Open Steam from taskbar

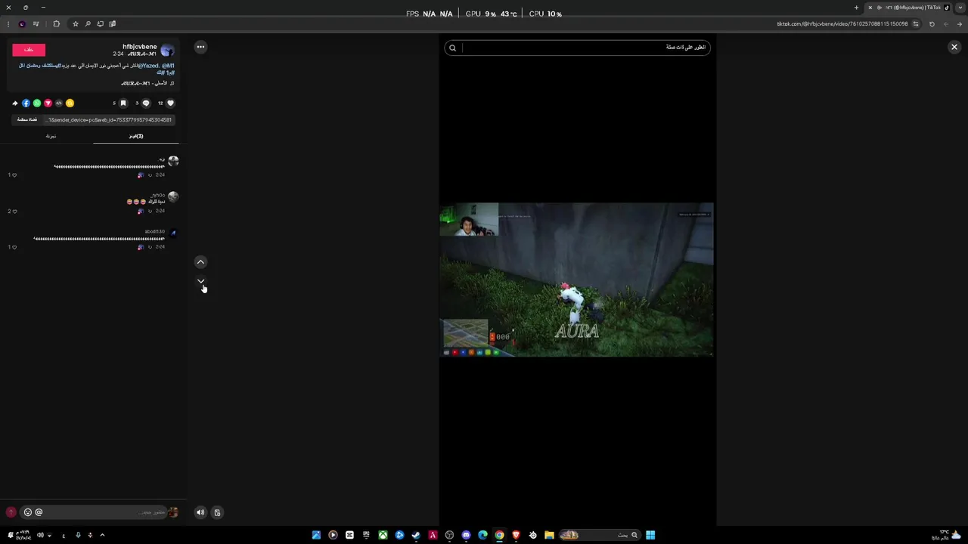(416, 535)
